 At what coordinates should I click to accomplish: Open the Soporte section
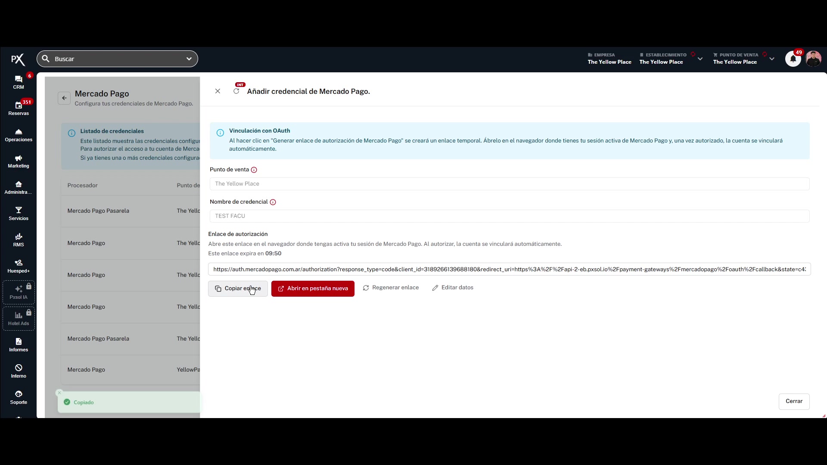(x=19, y=397)
